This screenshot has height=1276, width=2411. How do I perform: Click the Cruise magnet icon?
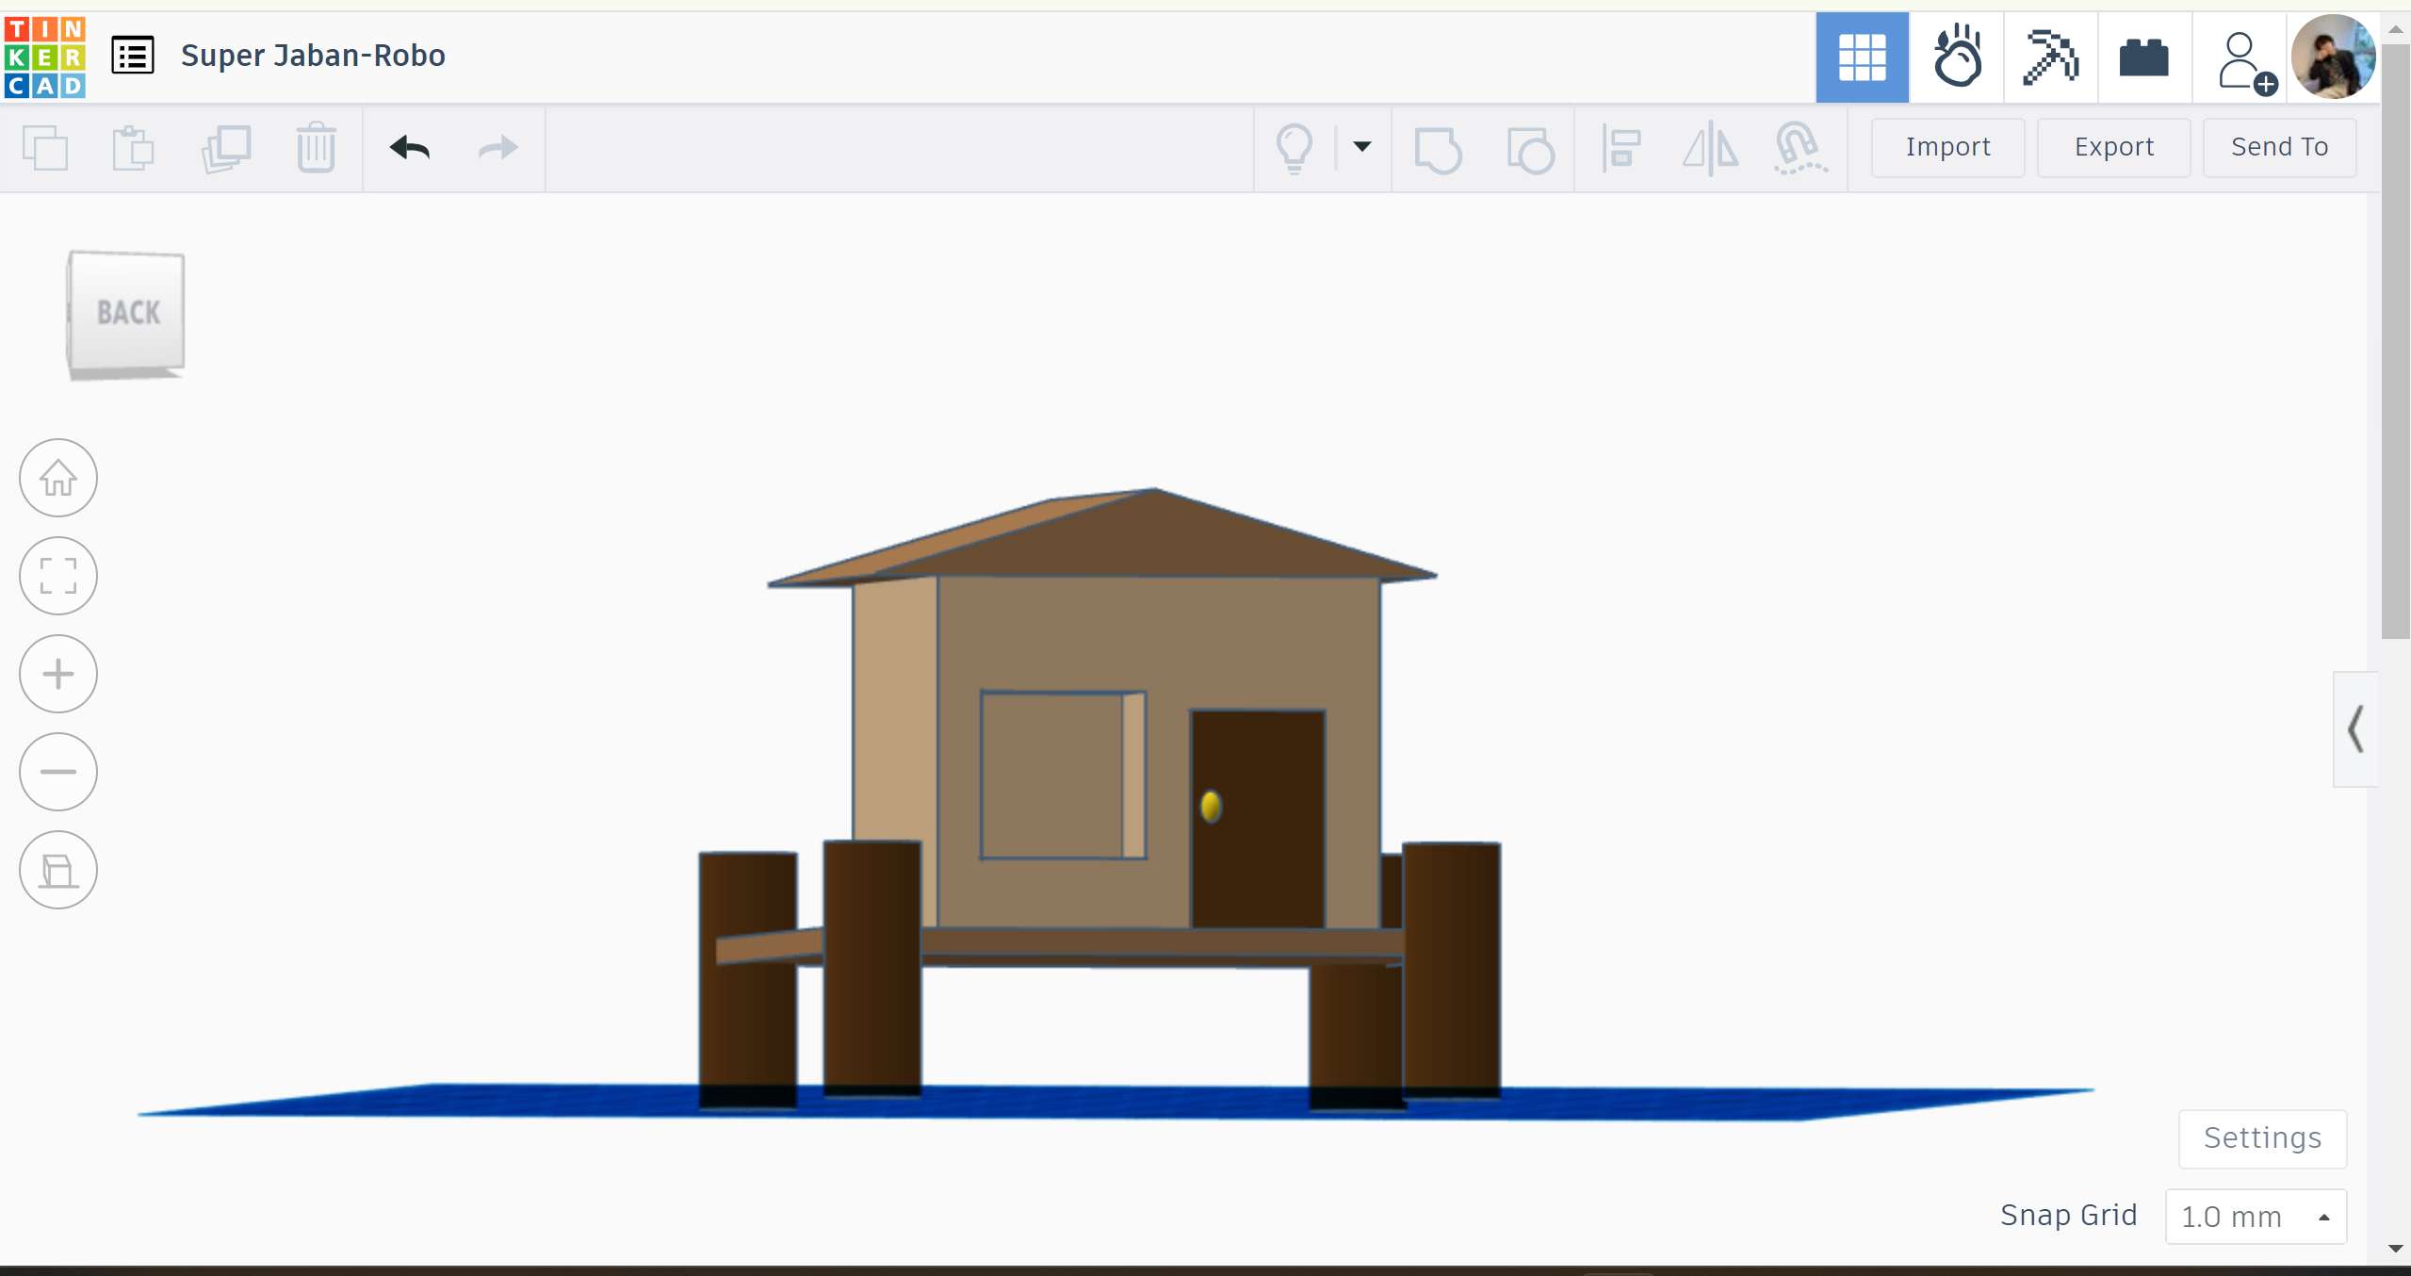click(1800, 149)
